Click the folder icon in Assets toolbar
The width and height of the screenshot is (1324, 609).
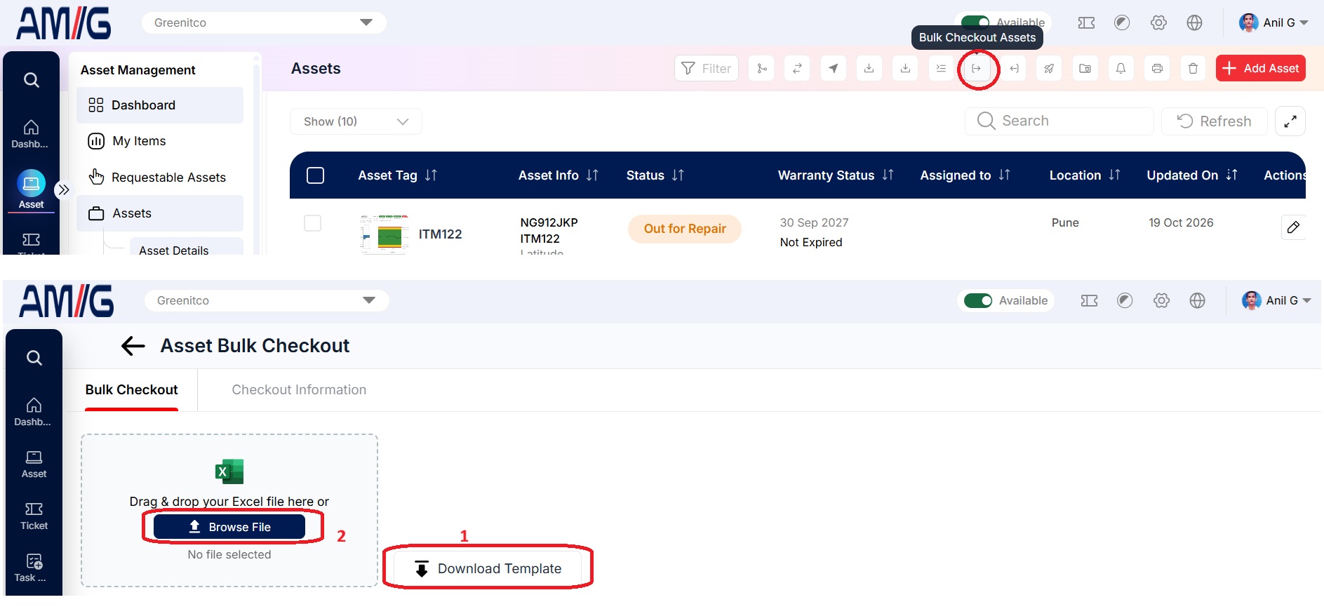(x=1085, y=68)
